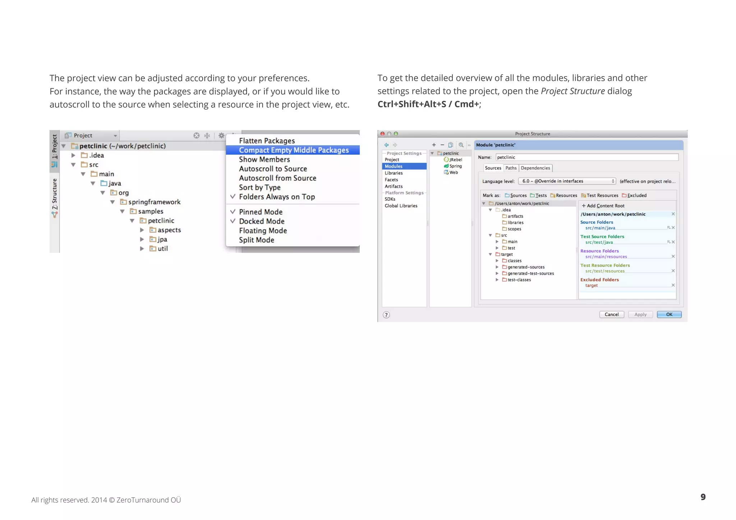Select Libraries in Project Settings list
736x520 pixels.
click(404, 173)
